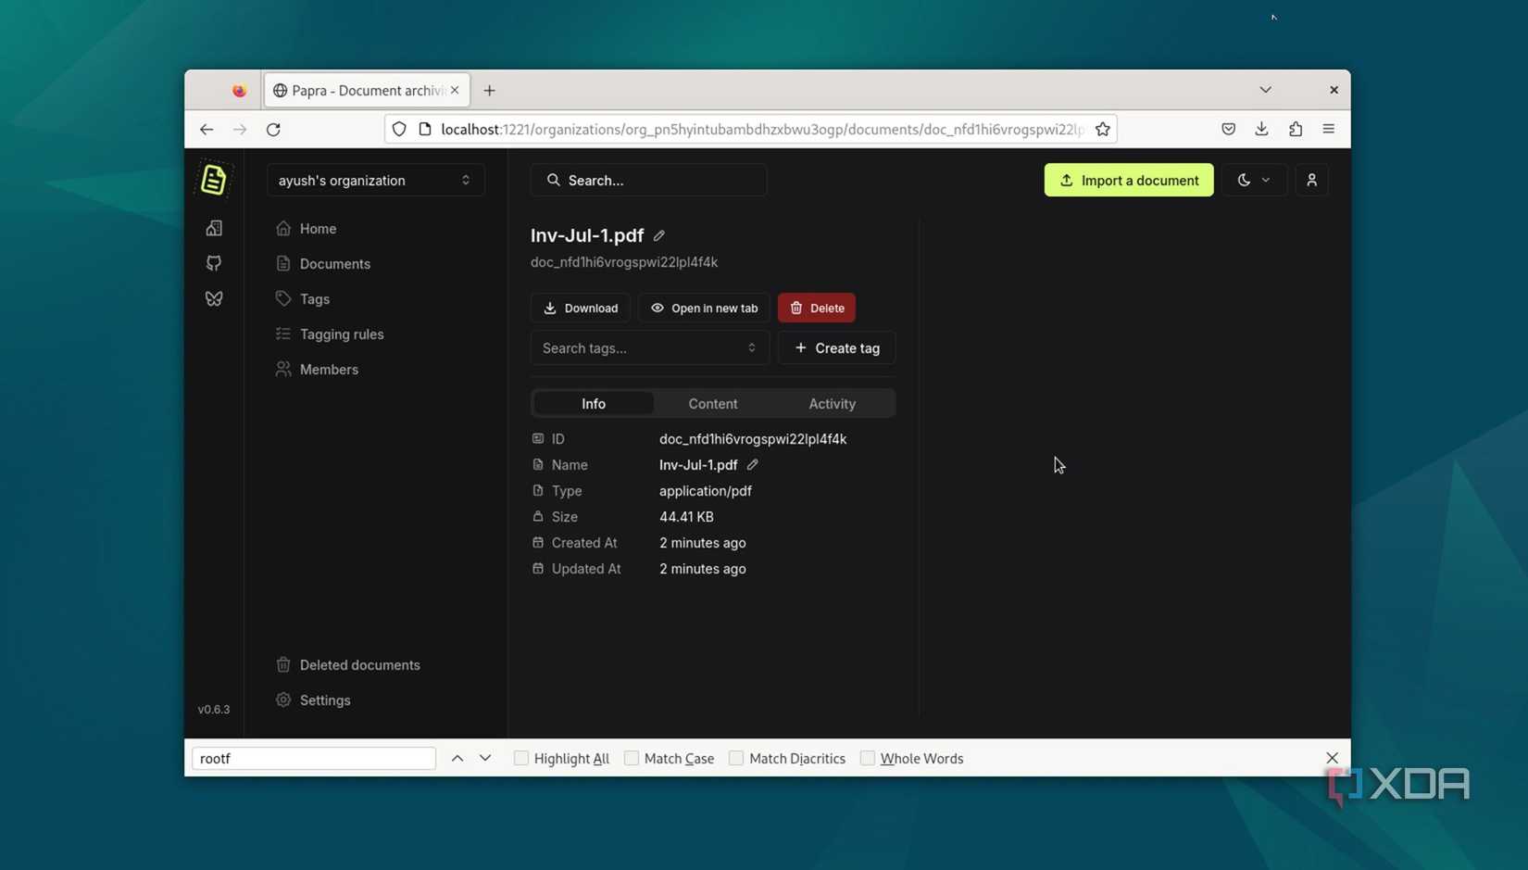Image resolution: width=1528 pixels, height=870 pixels.
Task: Click the Import a document button
Action: tap(1128, 180)
